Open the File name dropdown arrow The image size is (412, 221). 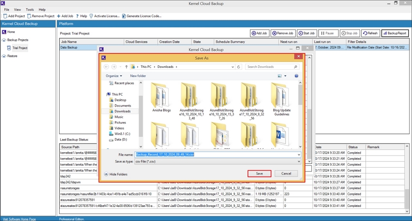(299, 155)
